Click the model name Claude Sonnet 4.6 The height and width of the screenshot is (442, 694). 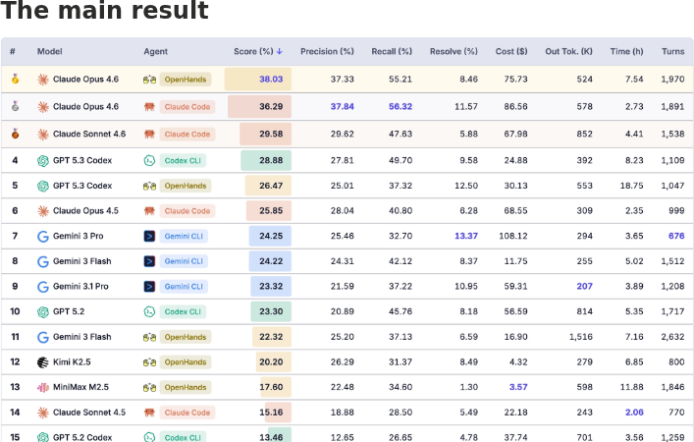point(89,134)
